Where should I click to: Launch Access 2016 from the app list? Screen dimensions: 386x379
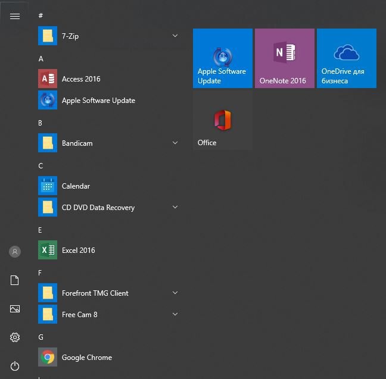pyautogui.click(x=81, y=79)
